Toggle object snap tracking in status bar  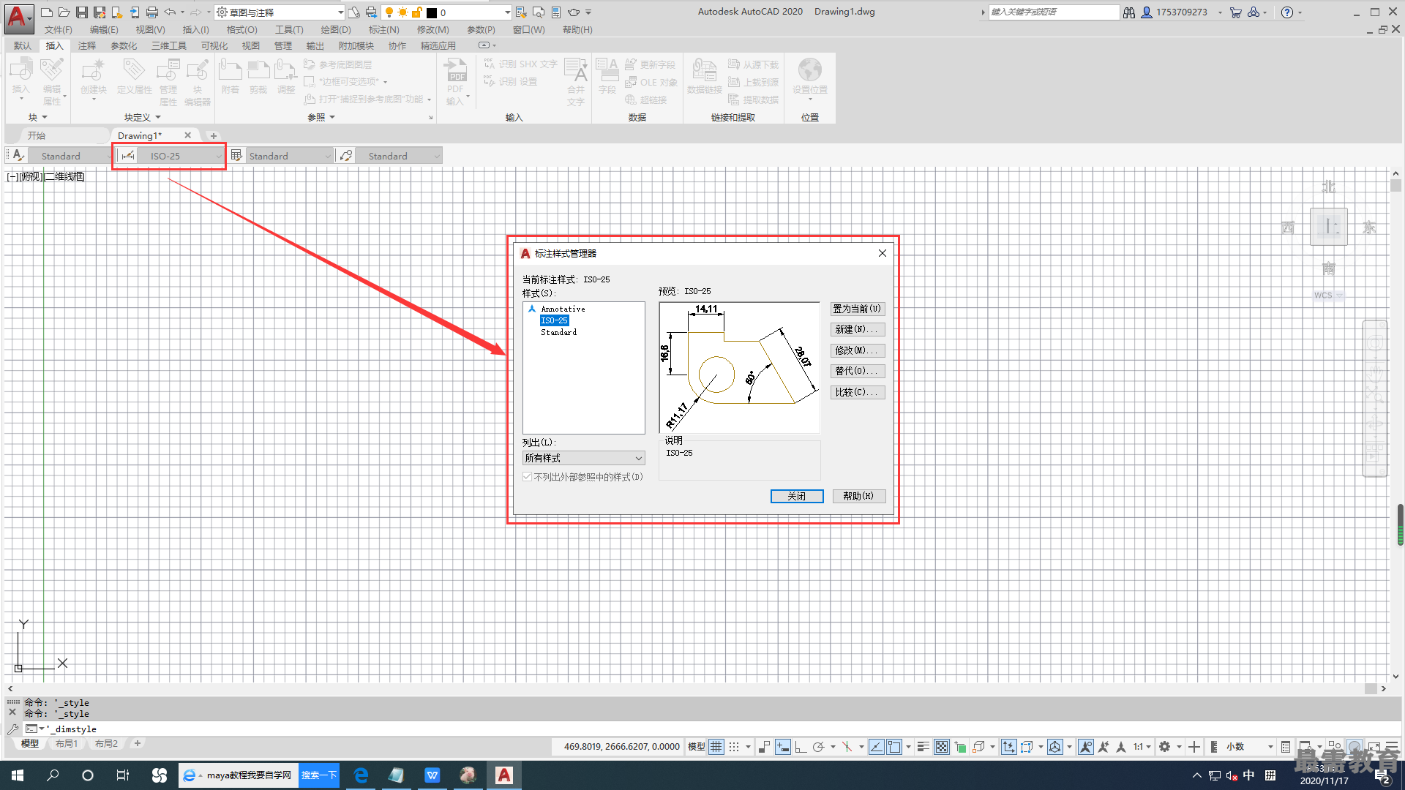876,747
